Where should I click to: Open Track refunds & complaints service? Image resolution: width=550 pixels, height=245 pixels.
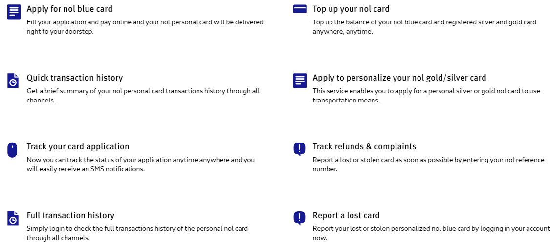[364, 146]
